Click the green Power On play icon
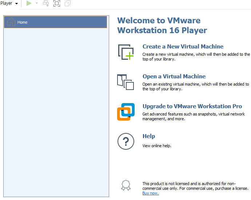This screenshot has width=251, height=200. 29,3
